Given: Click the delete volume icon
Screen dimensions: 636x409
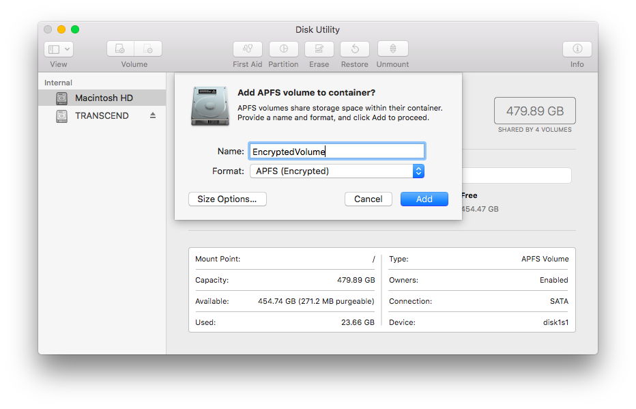Looking at the screenshot, I should 148,49.
